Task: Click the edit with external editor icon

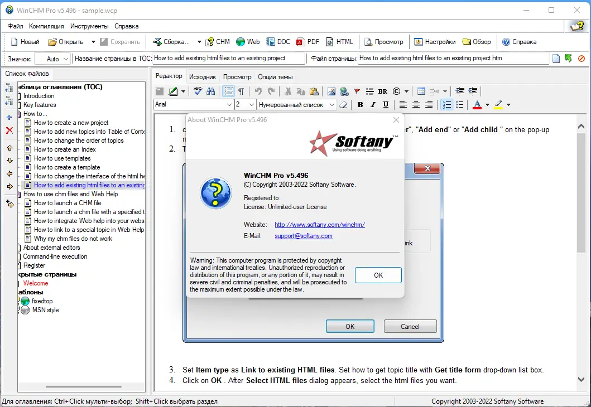Action: pos(173,91)
